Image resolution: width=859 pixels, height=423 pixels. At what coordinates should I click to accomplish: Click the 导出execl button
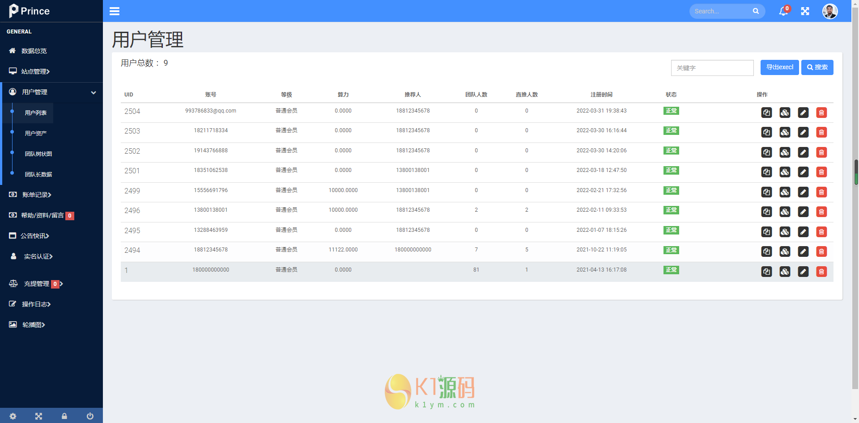779,67
